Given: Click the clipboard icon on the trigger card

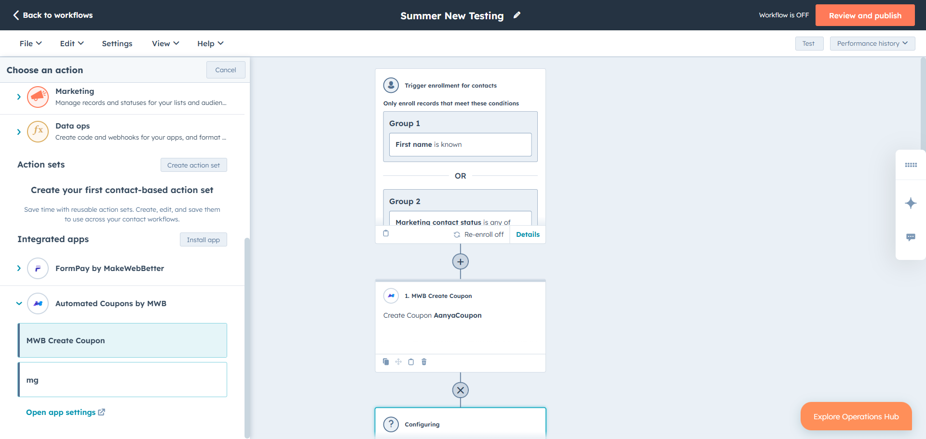Looking at the screenshot, I should [386, 233].
